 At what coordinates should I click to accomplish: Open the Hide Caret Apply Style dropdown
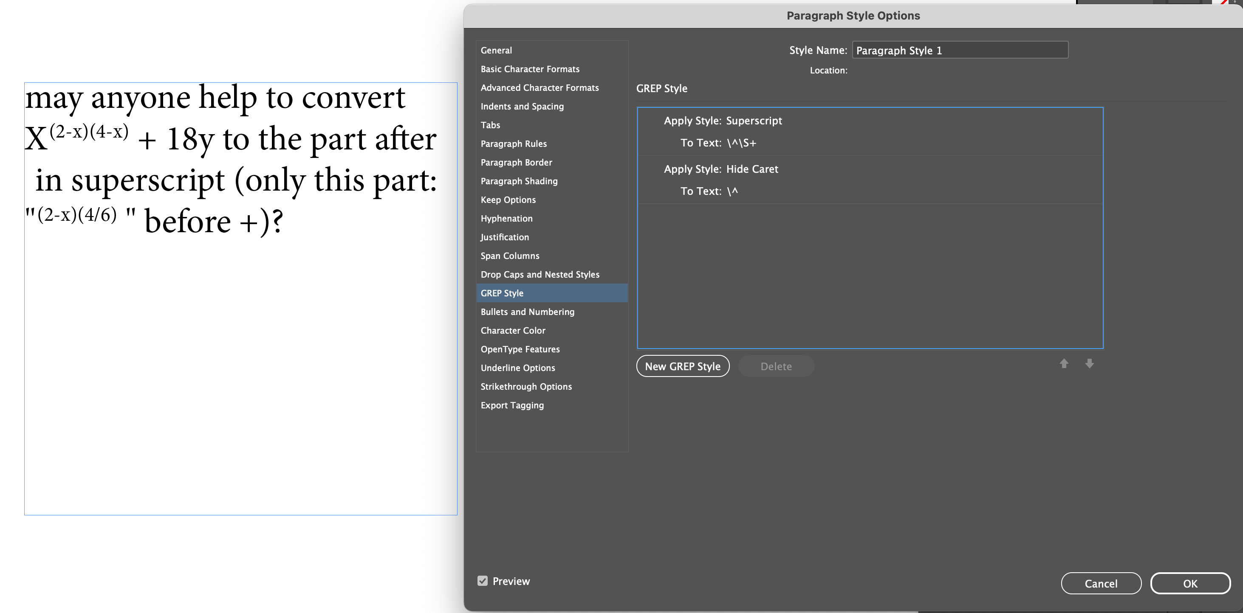752,169
